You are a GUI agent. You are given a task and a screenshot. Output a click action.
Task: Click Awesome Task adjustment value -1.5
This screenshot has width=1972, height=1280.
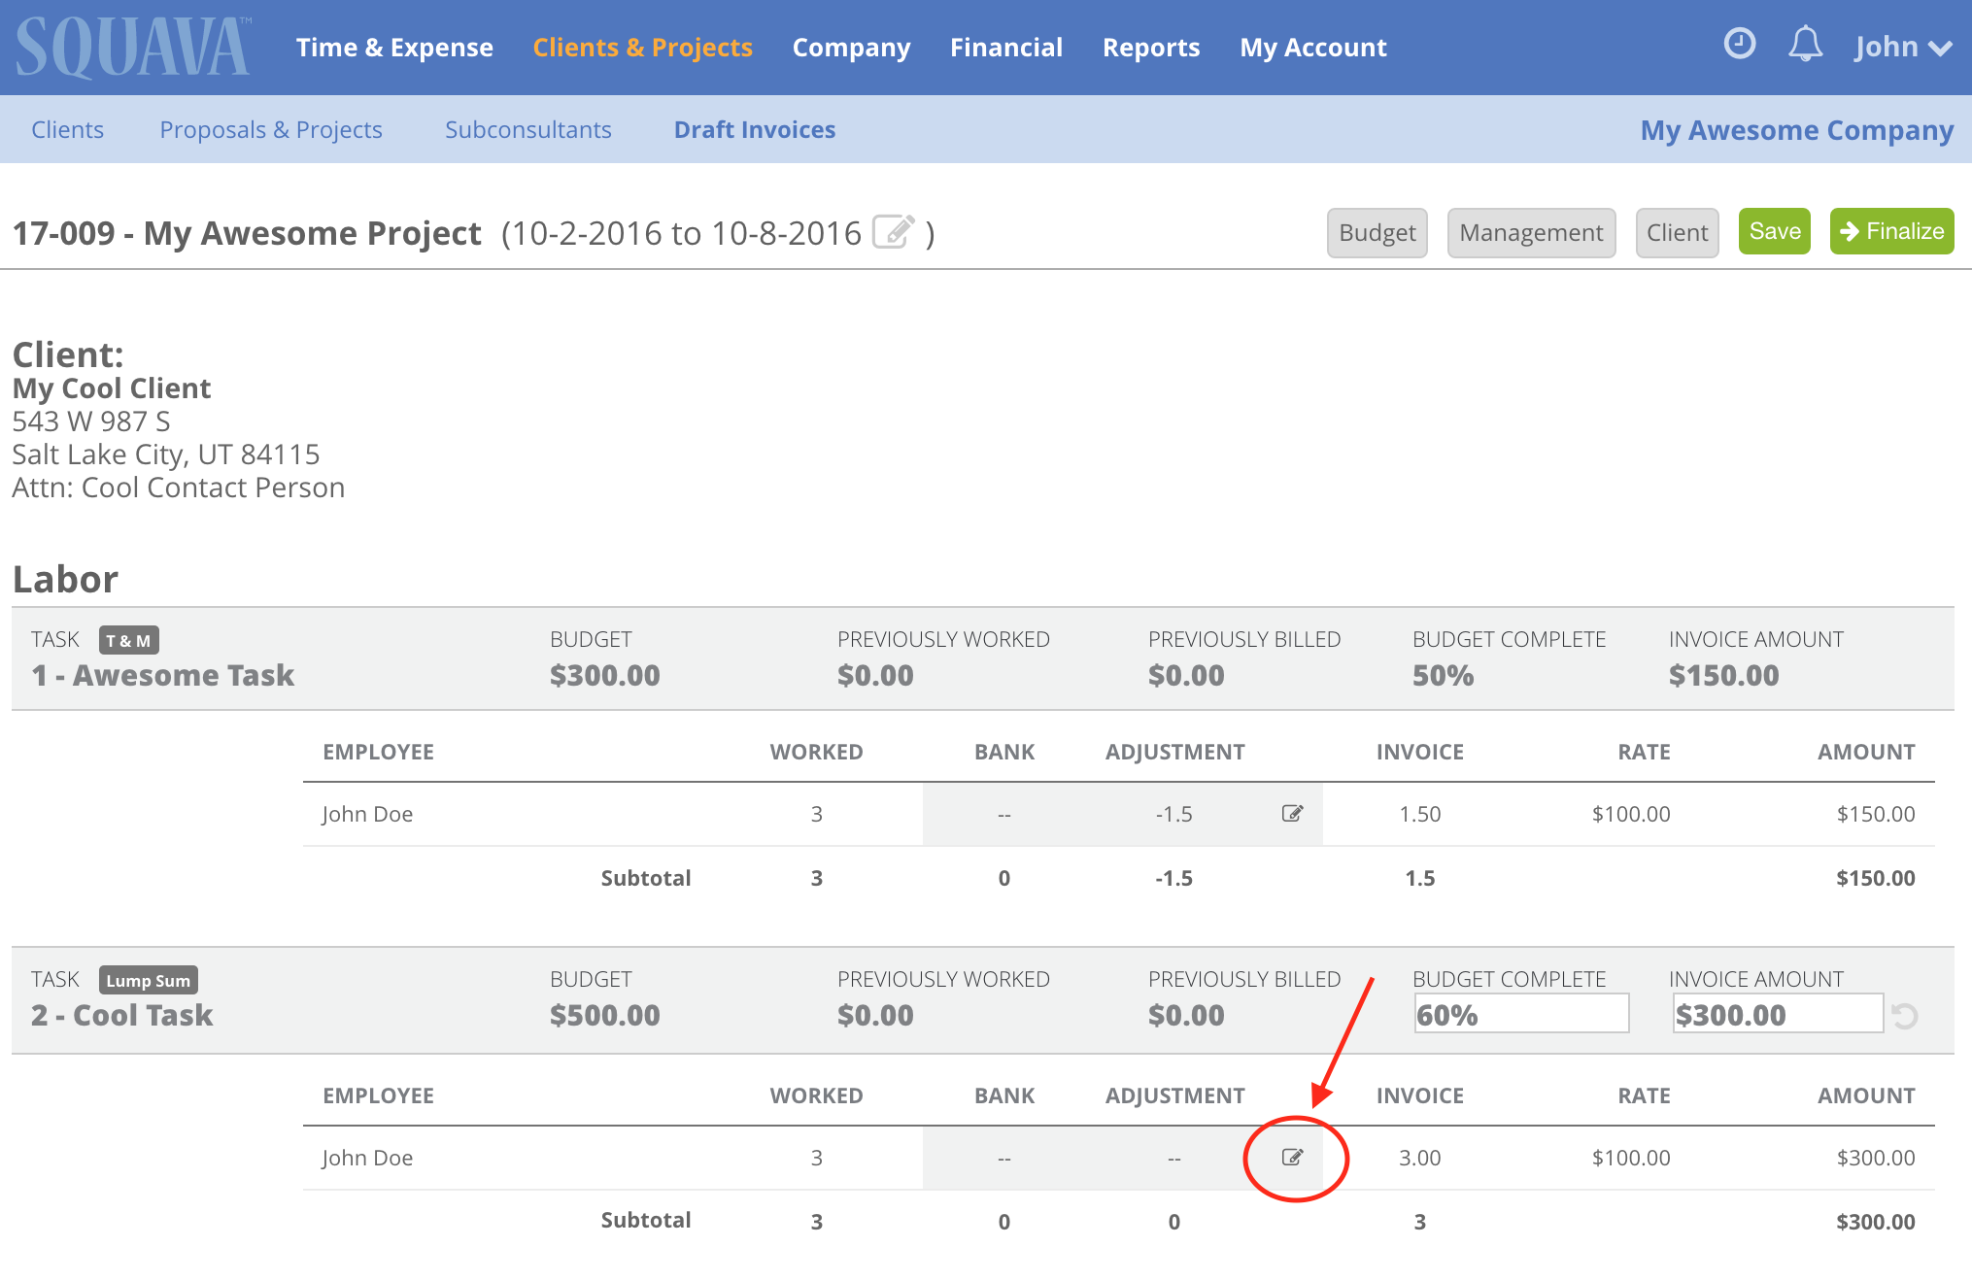[1173, 814]
